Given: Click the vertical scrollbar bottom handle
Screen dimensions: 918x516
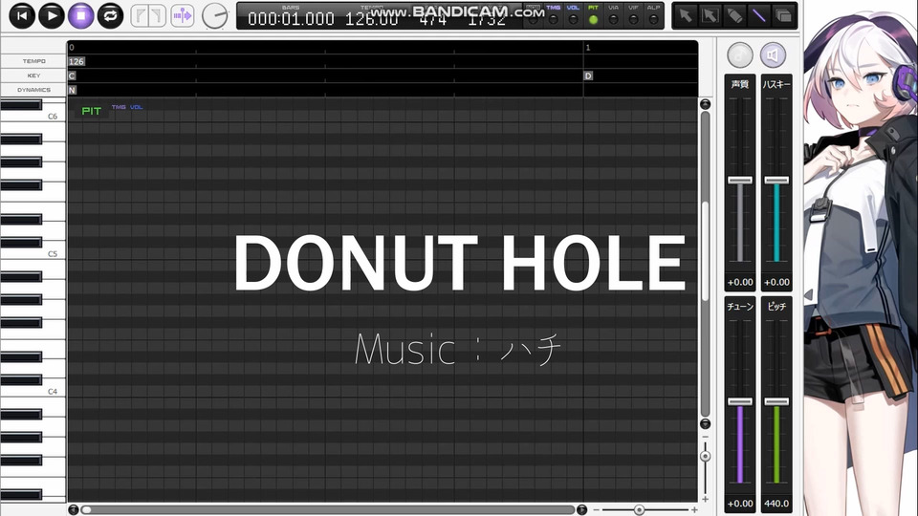Looking at the screenshot, I should coord(705,423).
